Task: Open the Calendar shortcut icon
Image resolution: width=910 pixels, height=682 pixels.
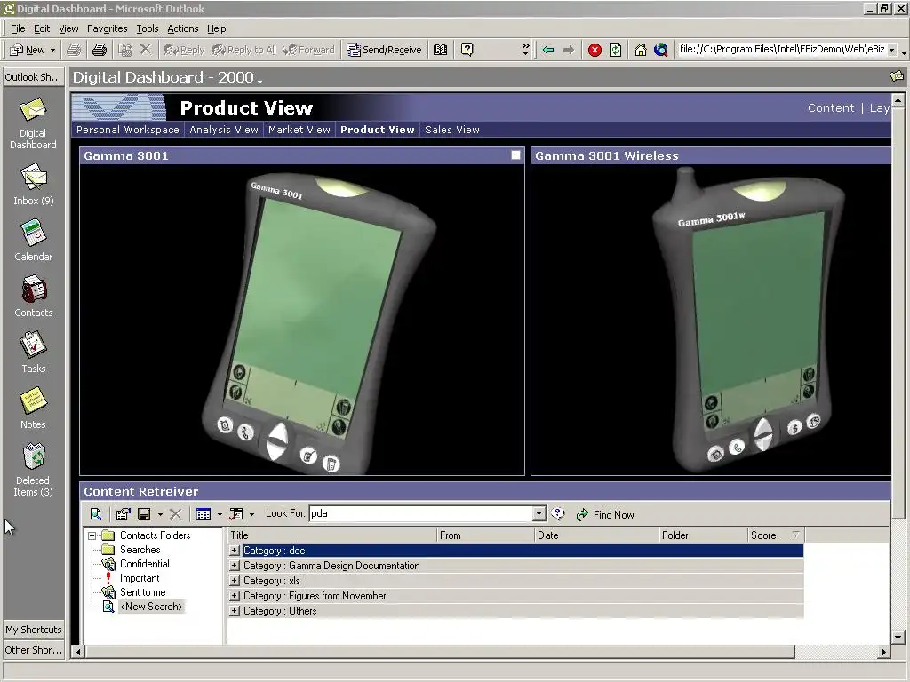Action: tap(33, 234)
